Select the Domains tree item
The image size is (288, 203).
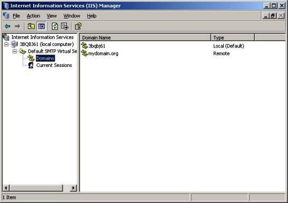pos(45,59)
